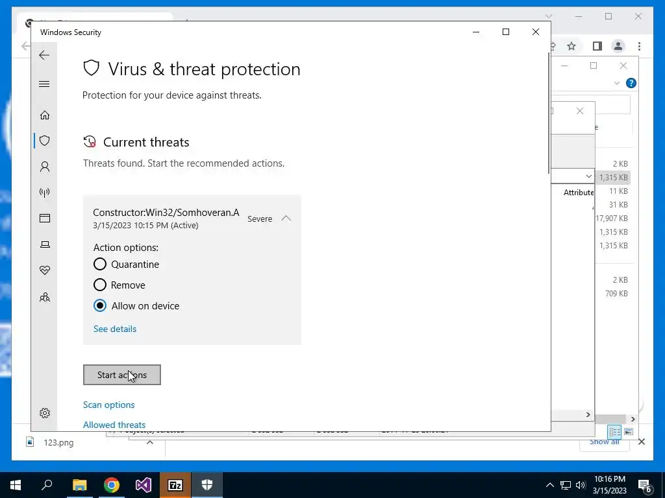Viewport: 665px width, 498px height.
Task: Switch to Chrome from taskbar
Action: click(x=112, y=485)
